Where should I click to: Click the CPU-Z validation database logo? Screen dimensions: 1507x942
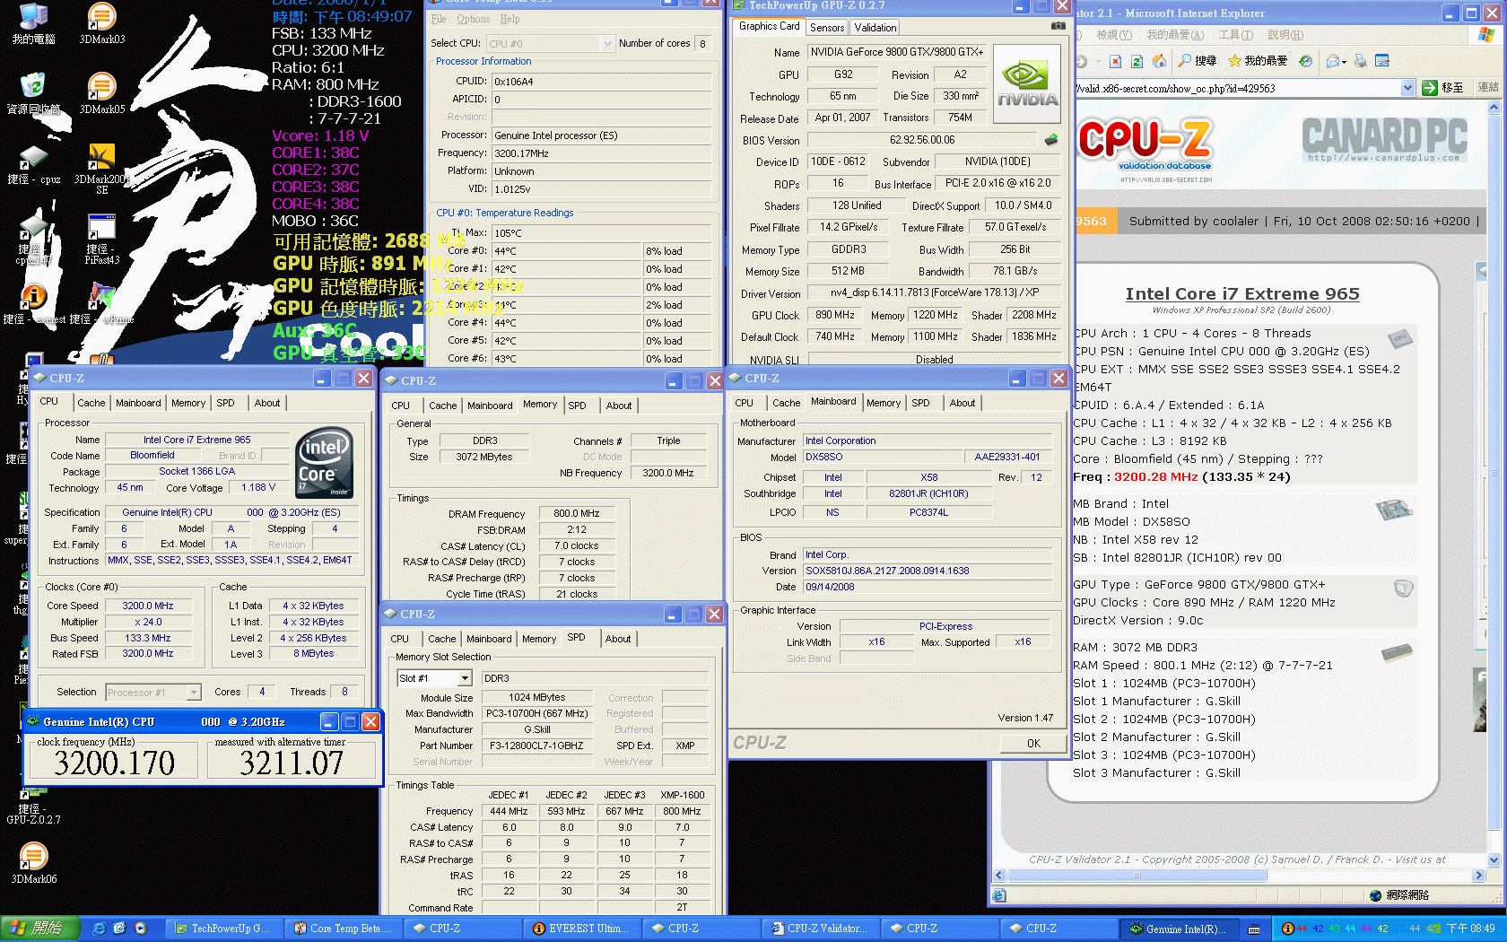click(1145, 146)
